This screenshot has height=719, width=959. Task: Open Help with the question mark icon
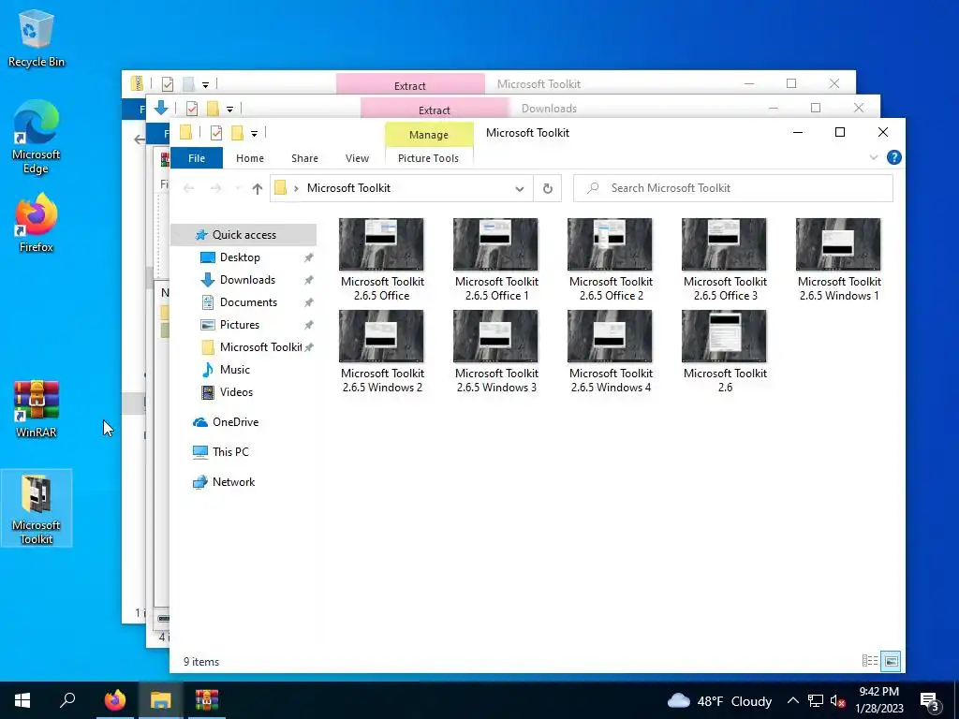(x=893, y=157)
